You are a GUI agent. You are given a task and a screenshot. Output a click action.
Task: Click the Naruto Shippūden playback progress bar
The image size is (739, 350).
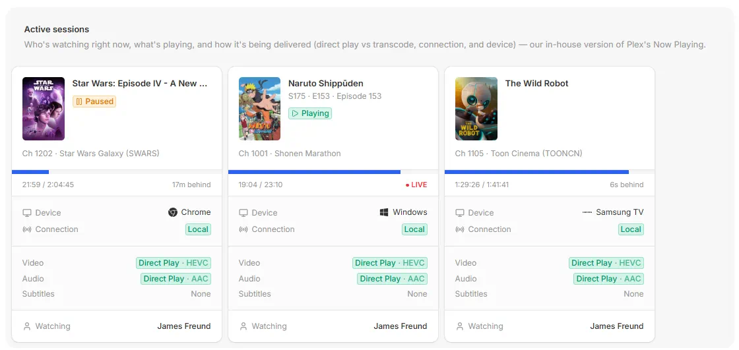(333, 172)
